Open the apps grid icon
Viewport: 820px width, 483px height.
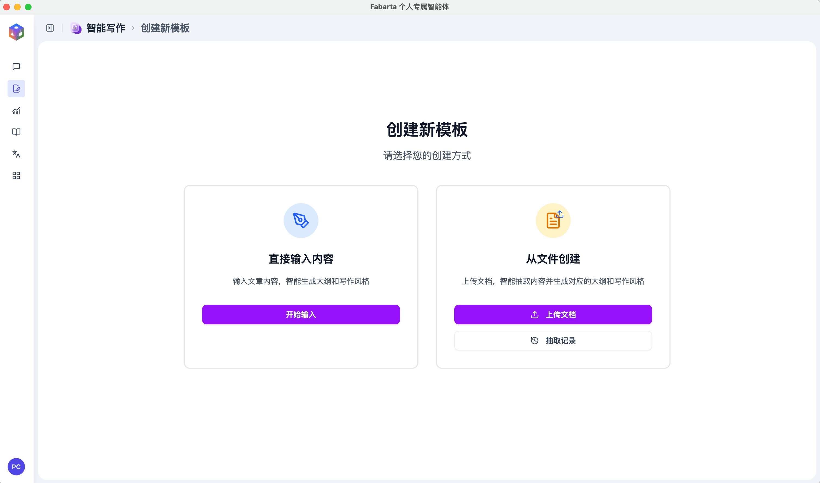tap(16, 175)
